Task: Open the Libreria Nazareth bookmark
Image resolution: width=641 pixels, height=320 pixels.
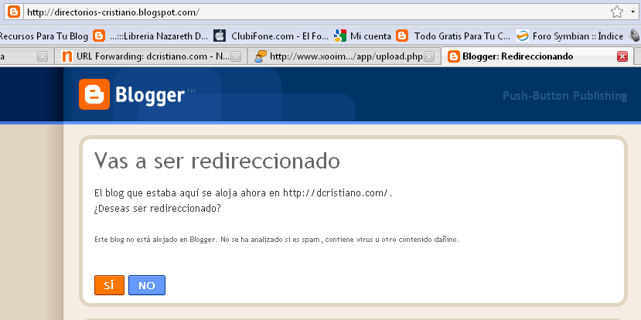Action: [x=159, y=36]
